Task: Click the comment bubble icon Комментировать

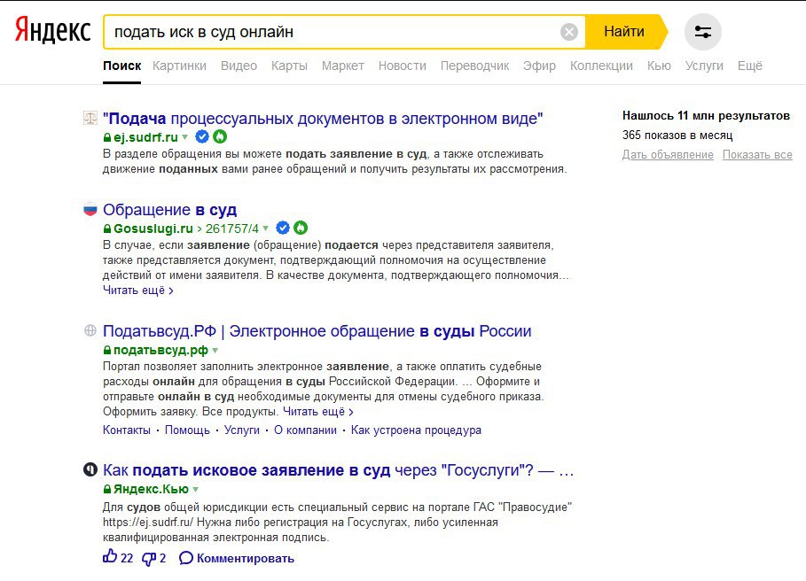Action: (x=186, y=558)
